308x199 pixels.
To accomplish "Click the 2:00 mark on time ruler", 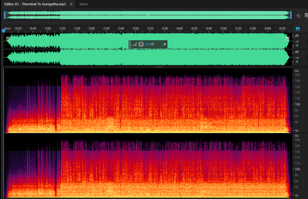I will click(92, 28).
